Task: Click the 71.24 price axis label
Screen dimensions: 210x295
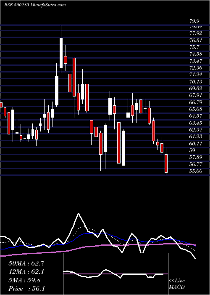Action: click(196, 75)
